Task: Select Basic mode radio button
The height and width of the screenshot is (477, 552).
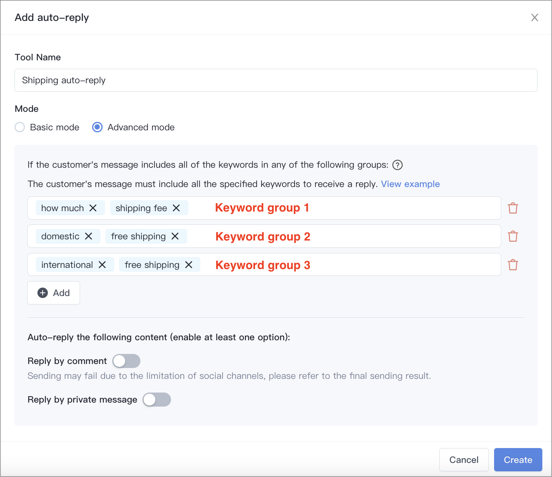Action: [x=20, y=127]
